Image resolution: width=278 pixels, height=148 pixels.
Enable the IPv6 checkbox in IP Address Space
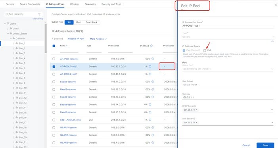click(205, 50)
